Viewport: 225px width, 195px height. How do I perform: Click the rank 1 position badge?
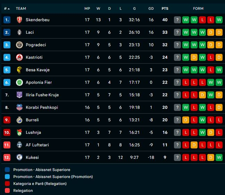click(7, 20)
